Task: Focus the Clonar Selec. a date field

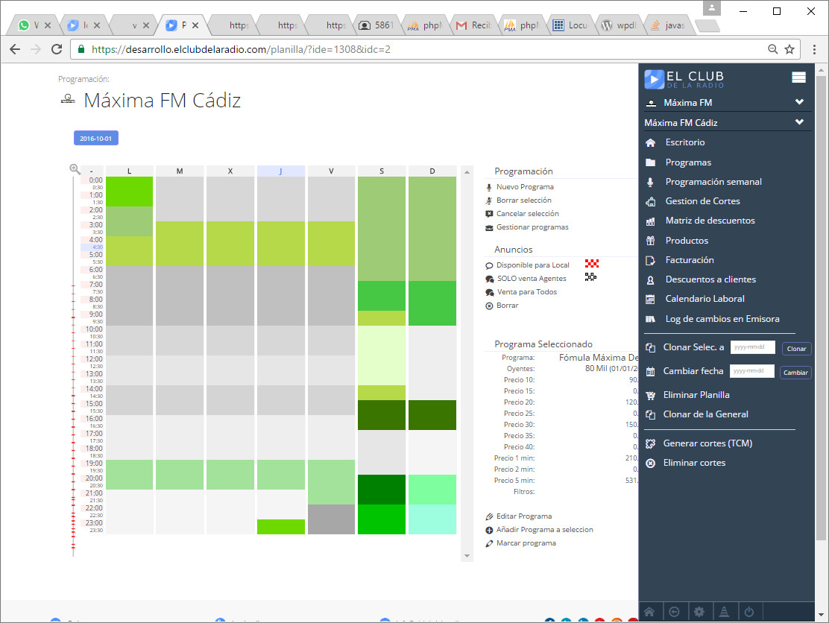Action: pos(753,347)
